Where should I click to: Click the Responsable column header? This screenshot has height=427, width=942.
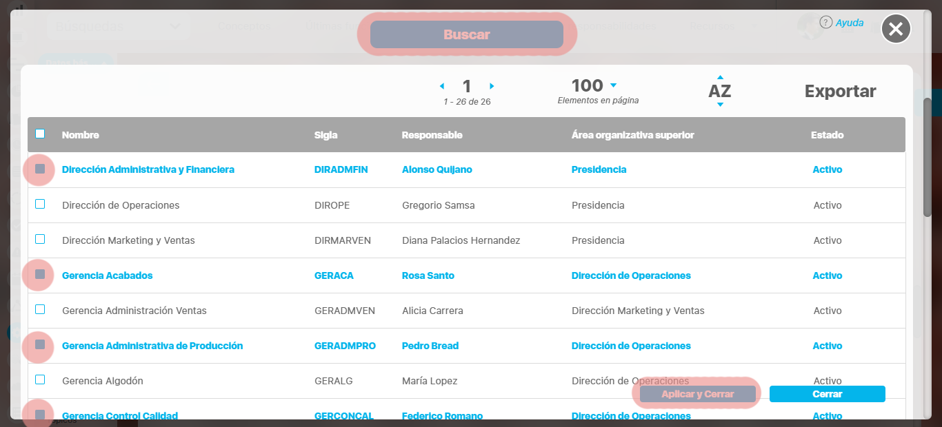(x=432, y=135)
